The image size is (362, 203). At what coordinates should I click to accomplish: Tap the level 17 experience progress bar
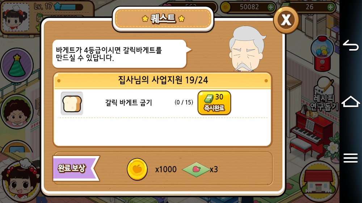[x=69, y=7]
